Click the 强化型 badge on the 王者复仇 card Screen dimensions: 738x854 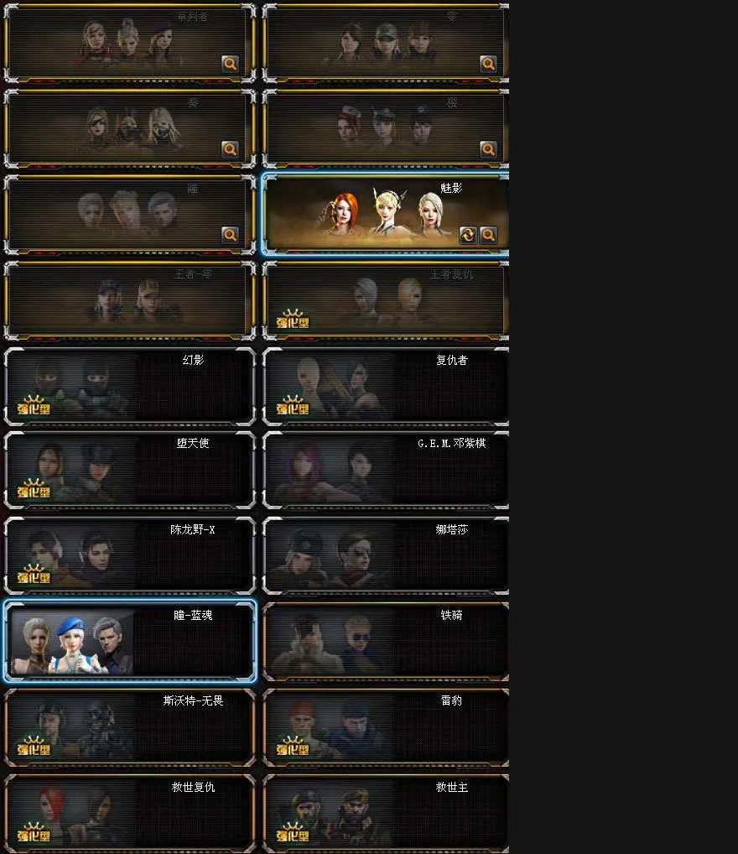[293, 319]
